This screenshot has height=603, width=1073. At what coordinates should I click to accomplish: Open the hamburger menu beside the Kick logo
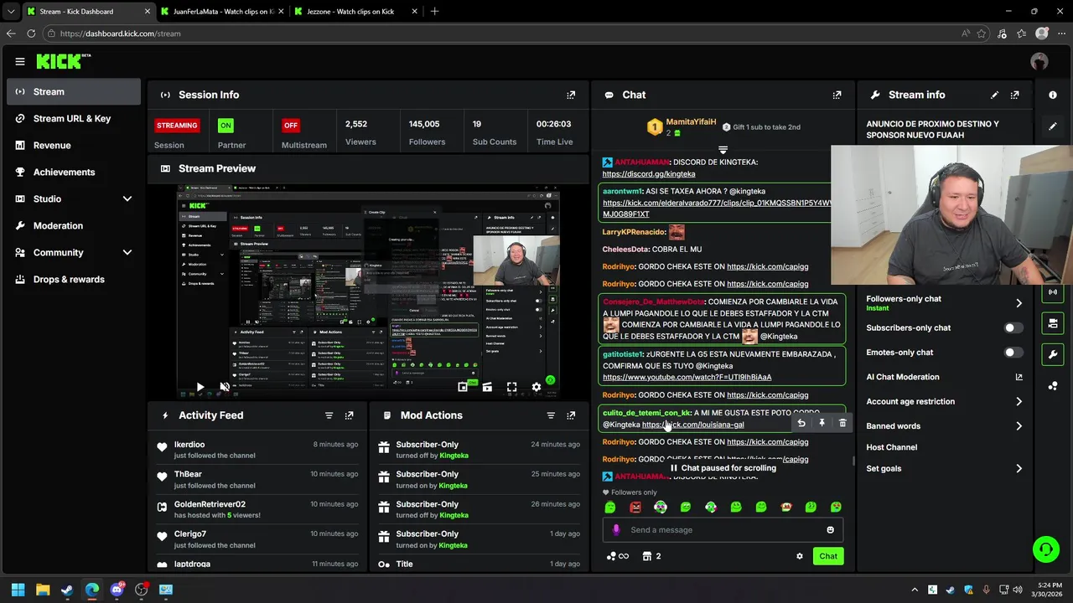(x=20, y=61)
